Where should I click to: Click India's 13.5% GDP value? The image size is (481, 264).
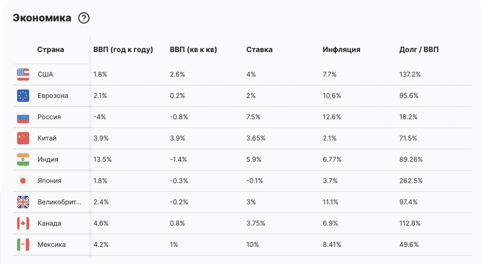(103, 159)
